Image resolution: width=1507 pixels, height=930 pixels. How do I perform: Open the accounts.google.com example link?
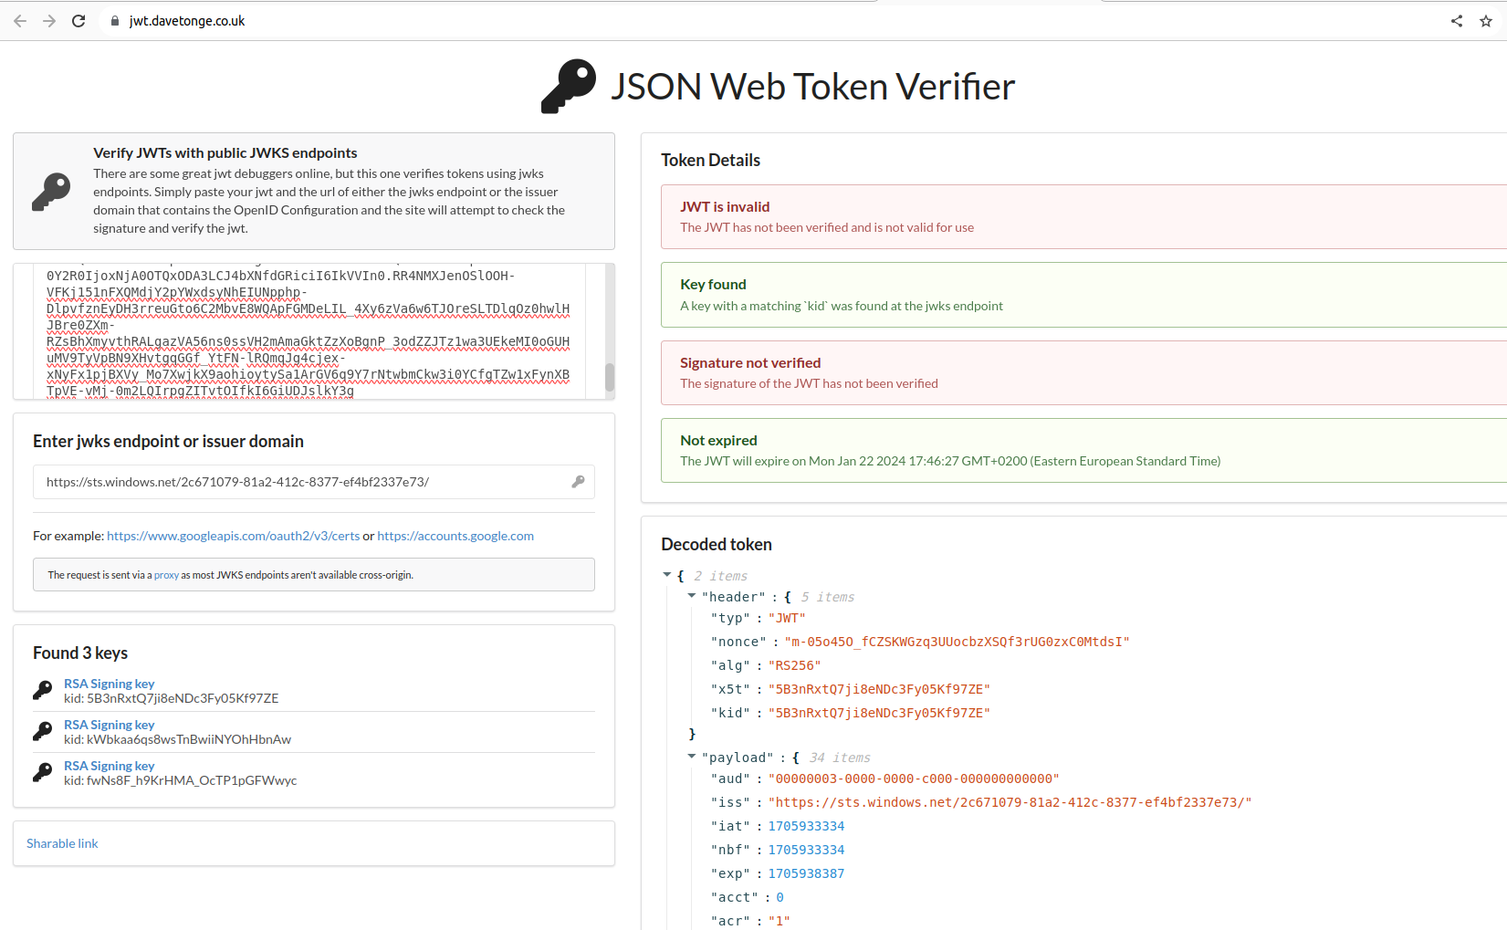(x=455, y=536)
